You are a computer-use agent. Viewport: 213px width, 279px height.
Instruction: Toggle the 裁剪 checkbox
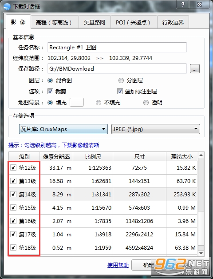[x=50, y=91]
